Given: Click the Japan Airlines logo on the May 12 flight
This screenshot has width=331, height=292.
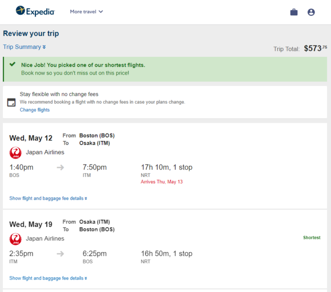Looking at the screenshot, I should [x=15, y=153].
